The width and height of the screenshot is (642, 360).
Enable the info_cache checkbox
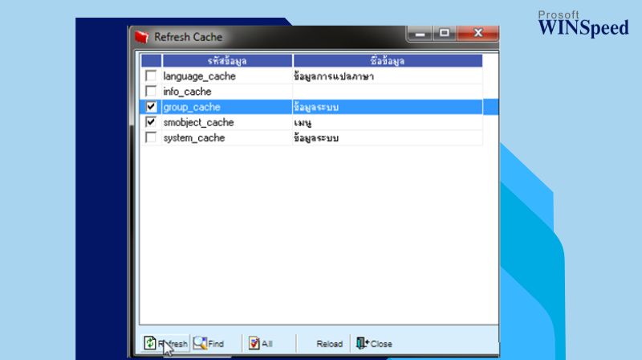151,91
